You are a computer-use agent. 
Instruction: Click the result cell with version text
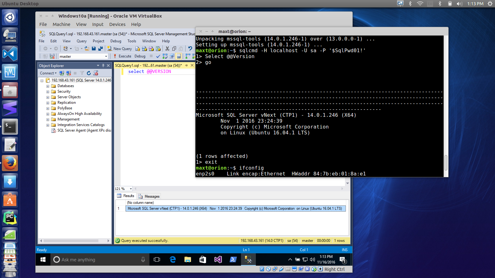[235, 208]
